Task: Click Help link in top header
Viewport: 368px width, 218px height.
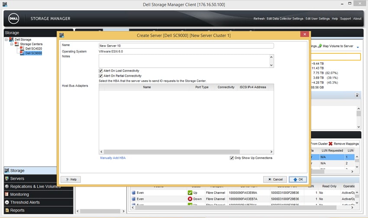Action: tap(335, 19)
